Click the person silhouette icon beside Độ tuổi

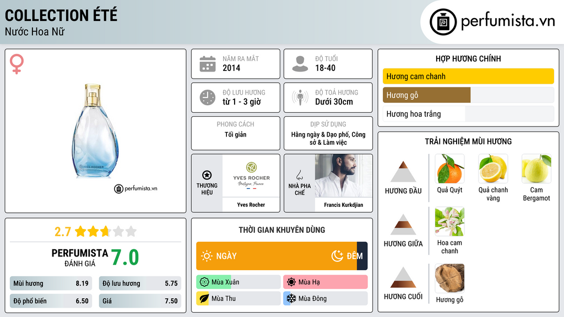tap(300, 64)
